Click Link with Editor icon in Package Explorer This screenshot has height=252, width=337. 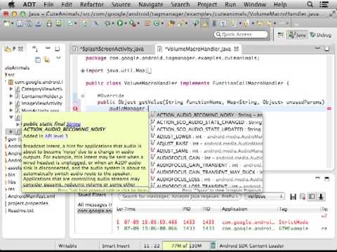(x=46, y=60)
